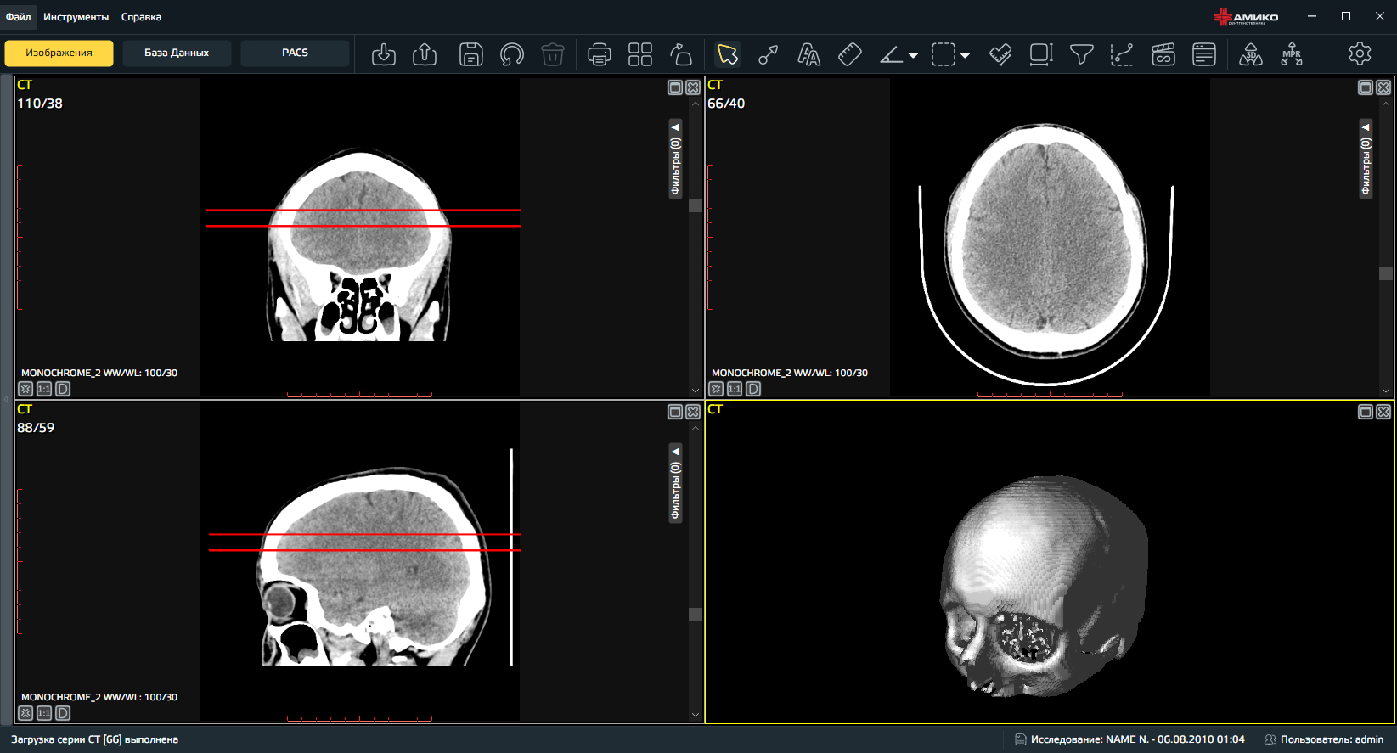Toggle the D button in coronal viewport
Screen dimensions: 1397x753
pos(63,389)
